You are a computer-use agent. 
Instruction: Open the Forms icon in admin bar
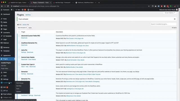pos(28,10)
